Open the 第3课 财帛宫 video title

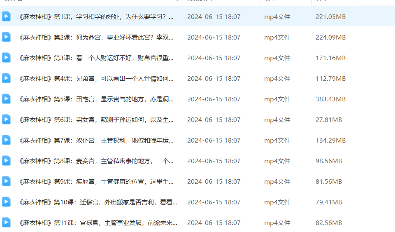click(x=96, y=58)
